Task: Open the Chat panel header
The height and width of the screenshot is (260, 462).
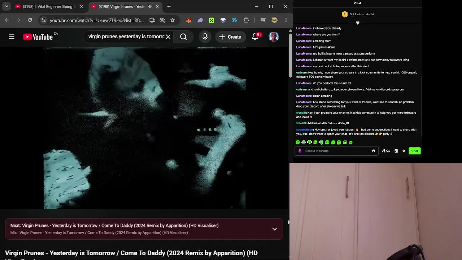Action: tap(358, 3)
